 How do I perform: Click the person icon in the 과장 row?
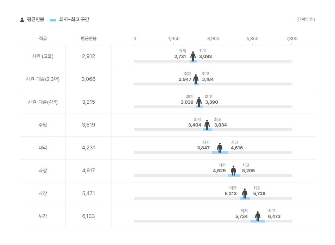[234, 170]
